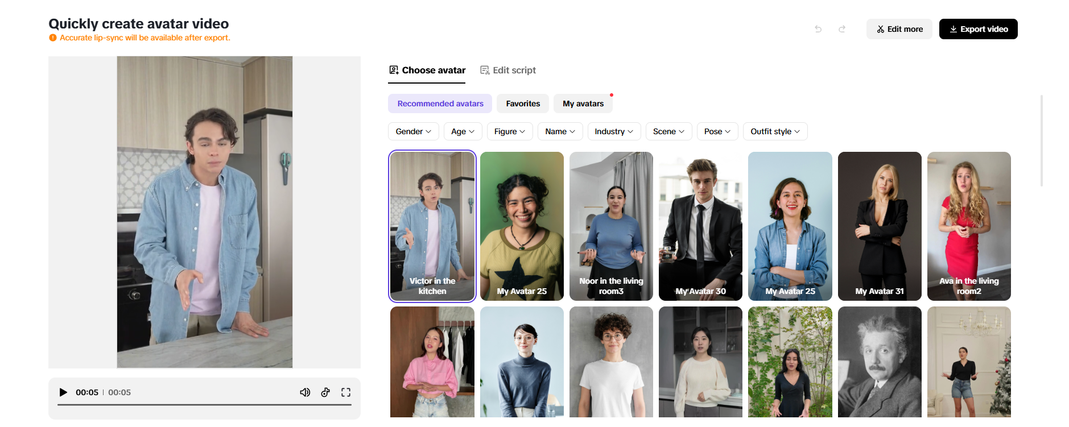Switch to the Edit script tab
The width and height of the screenshot is (1069, 427).
(508, 71)
